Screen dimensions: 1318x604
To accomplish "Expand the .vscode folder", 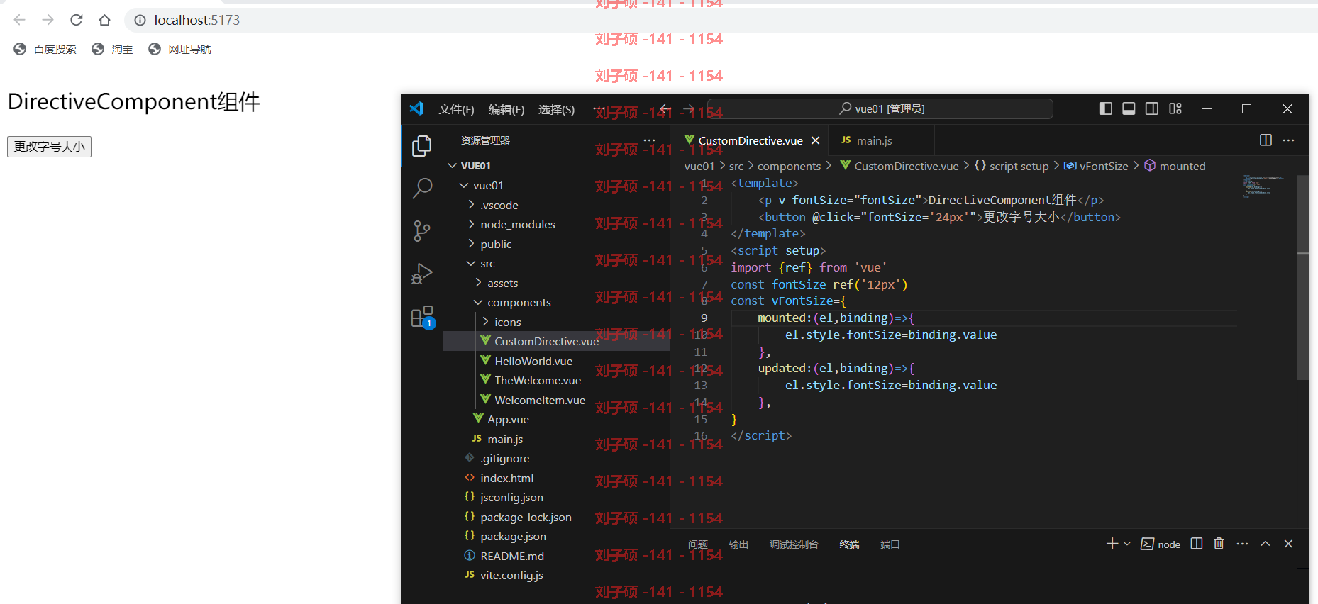I will [x=471, y=205].
